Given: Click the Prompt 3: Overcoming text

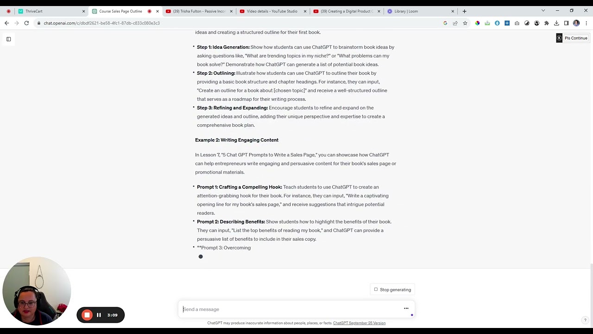Looking at the screenshot, I should point(224,248).
